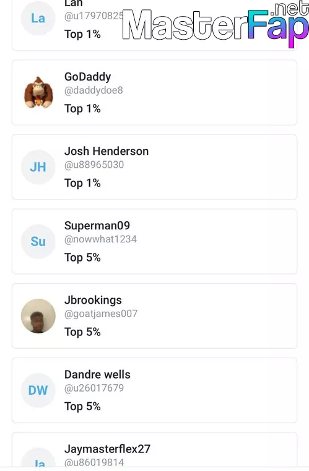Open GoDaddy's Donkey Kong avatar

pos(38,92)
